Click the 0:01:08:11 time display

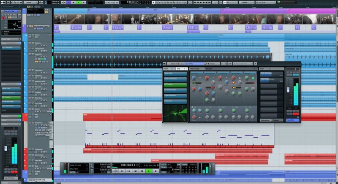128,165
